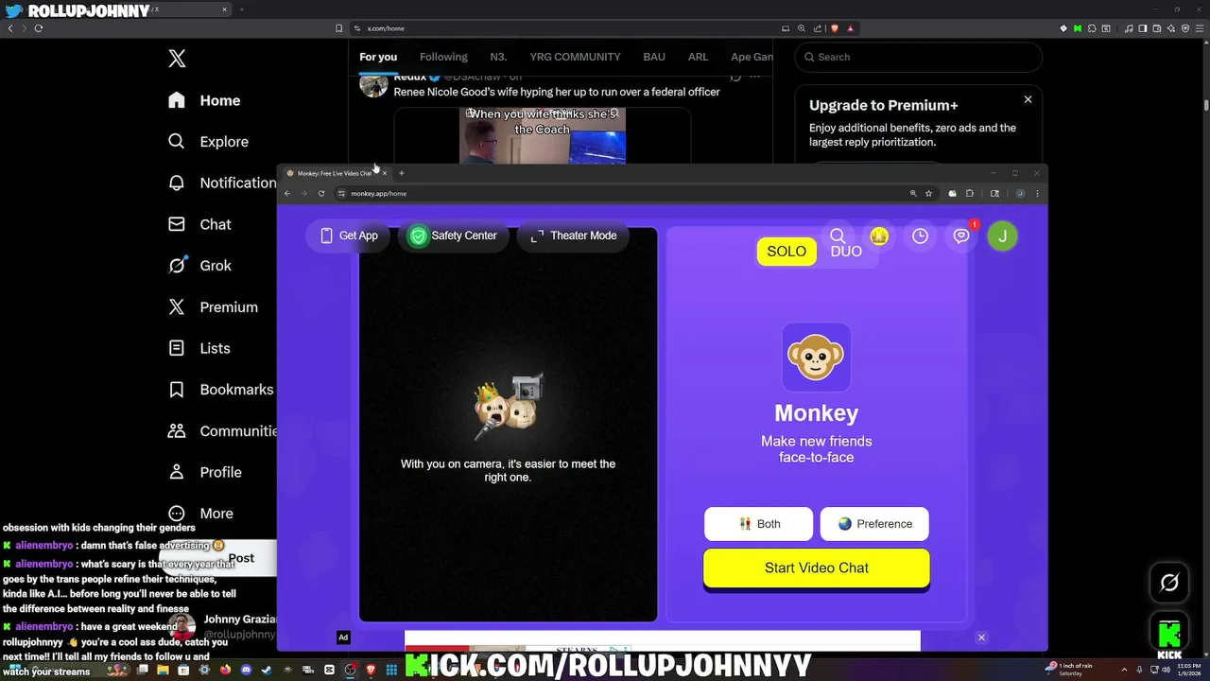Image resolution: width=1210 pixels, height=681 pixels.
Task: Play the tweet video about the Coach
Action: [542, 135]
